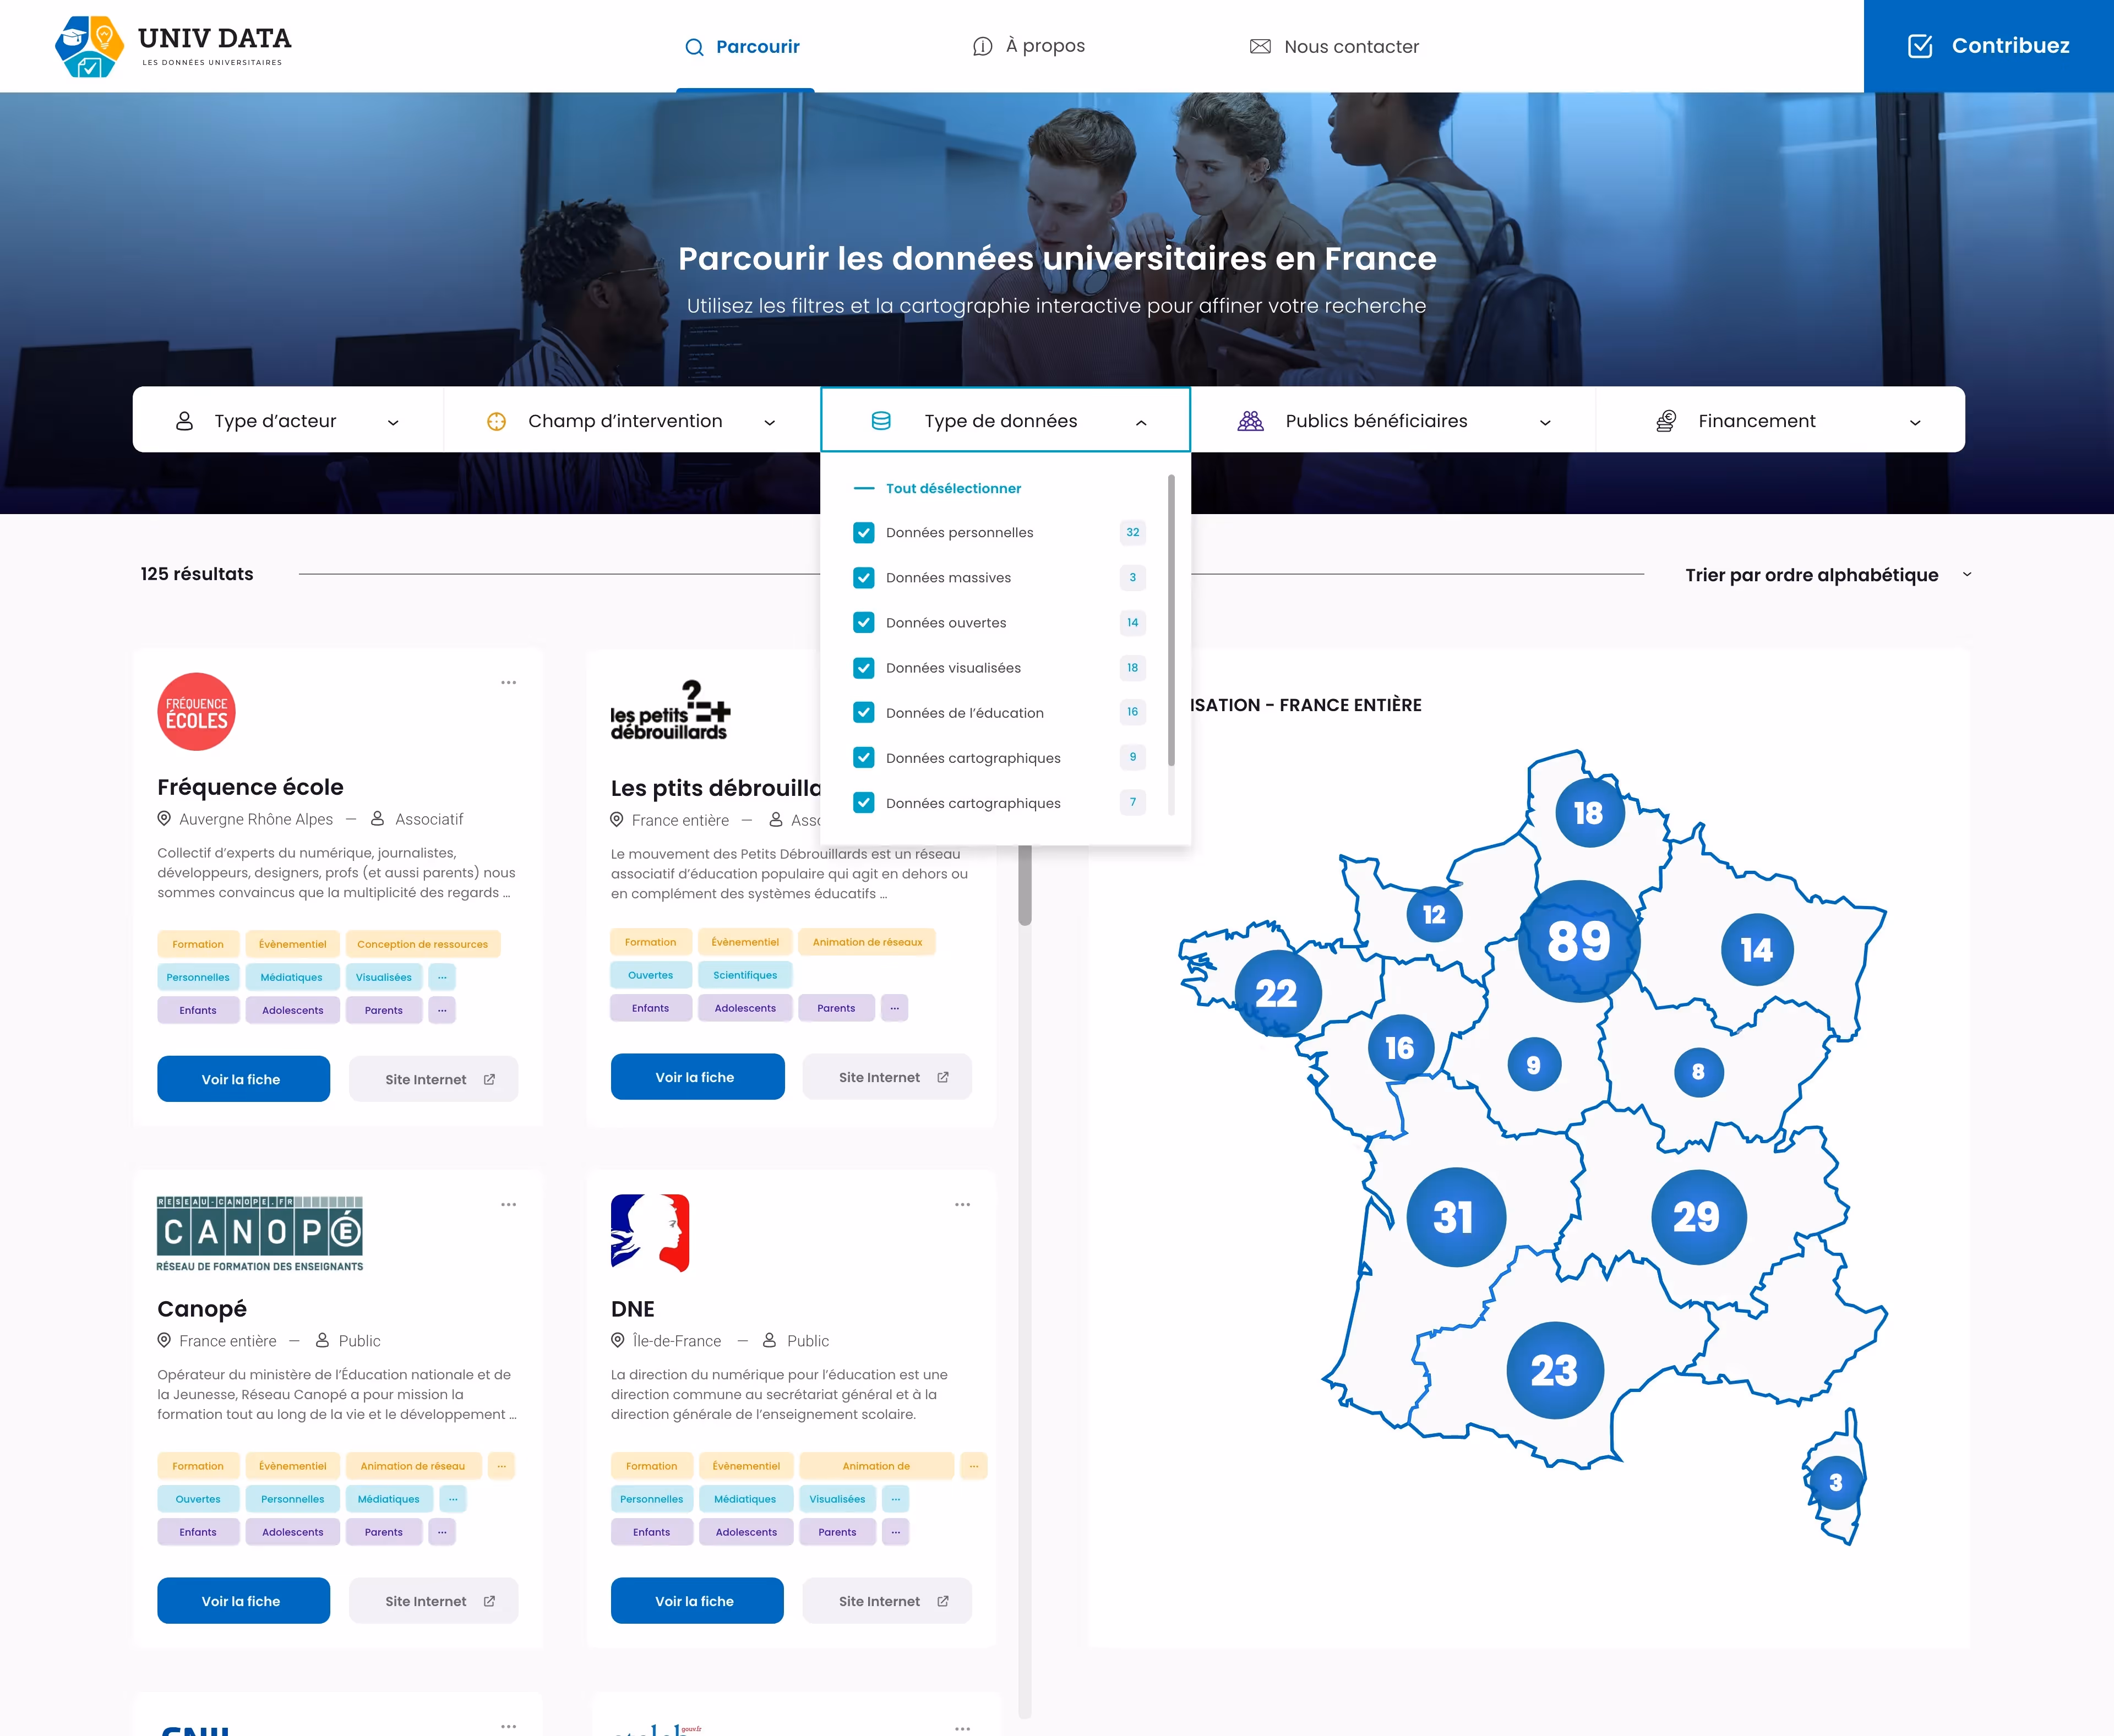Uncheck Données personnelles checkbox

click(864, 533)
